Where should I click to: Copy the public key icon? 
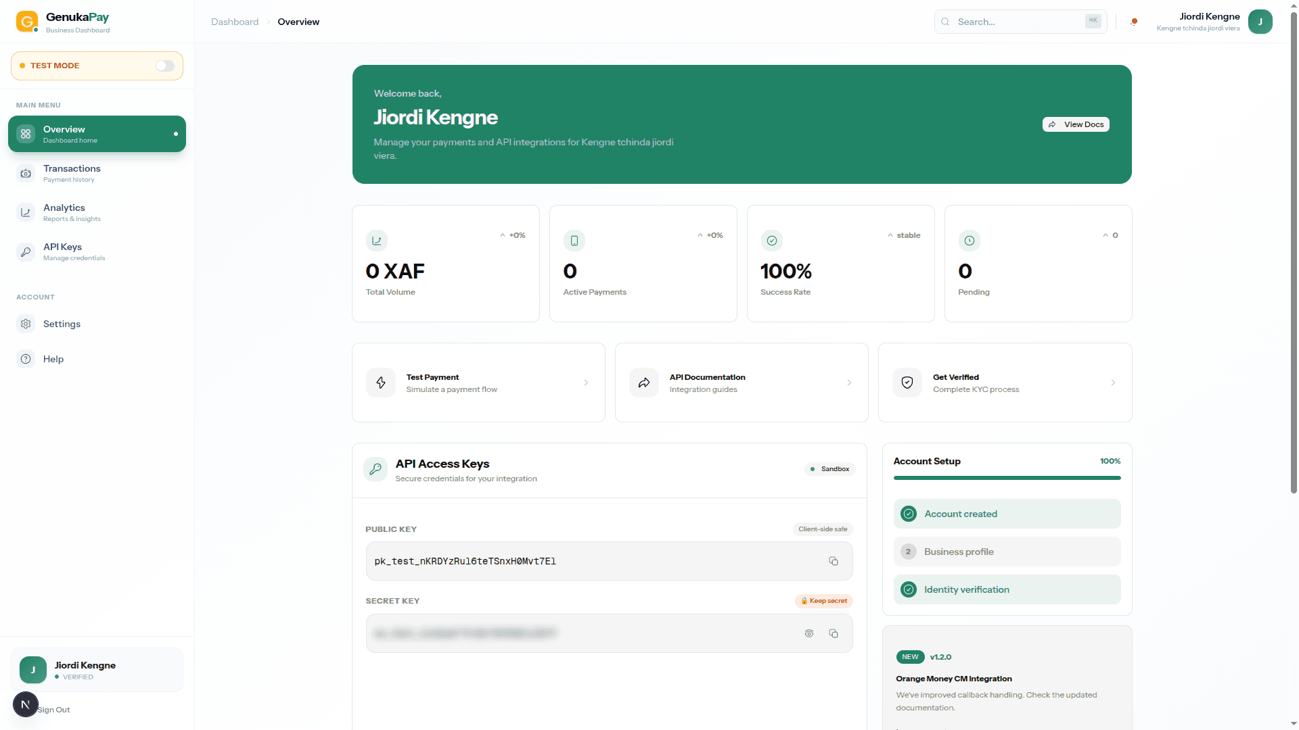click(834, 561)
